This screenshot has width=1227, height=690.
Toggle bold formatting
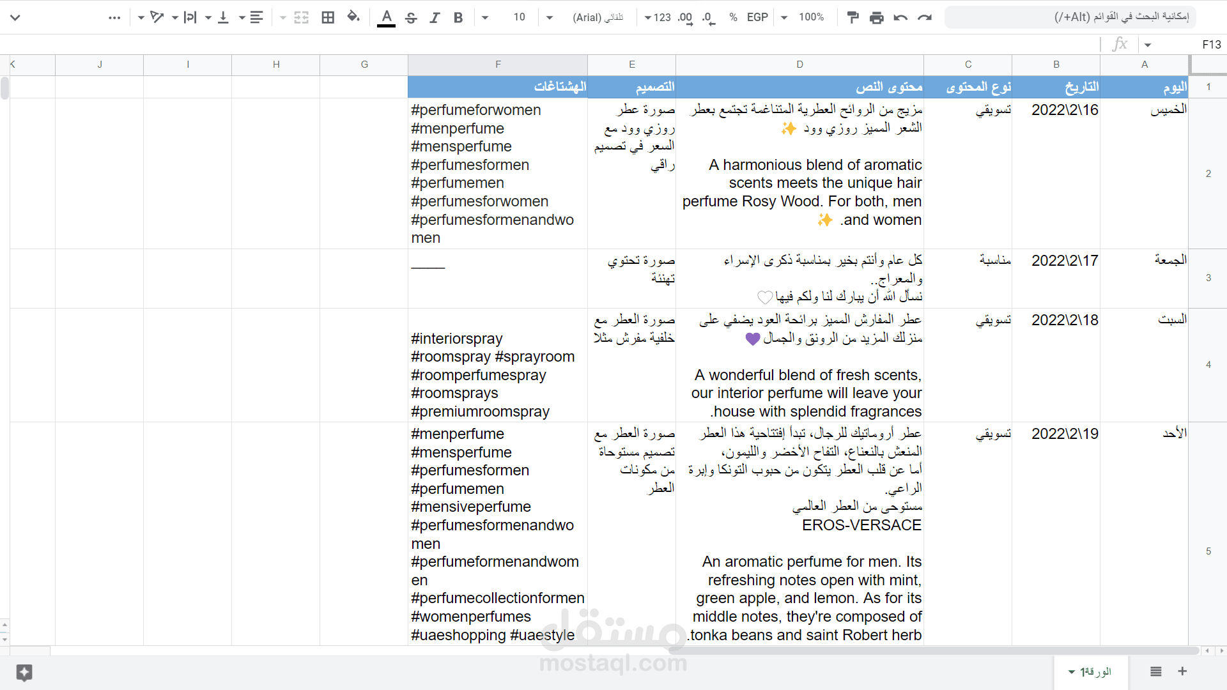coord(458,17)
